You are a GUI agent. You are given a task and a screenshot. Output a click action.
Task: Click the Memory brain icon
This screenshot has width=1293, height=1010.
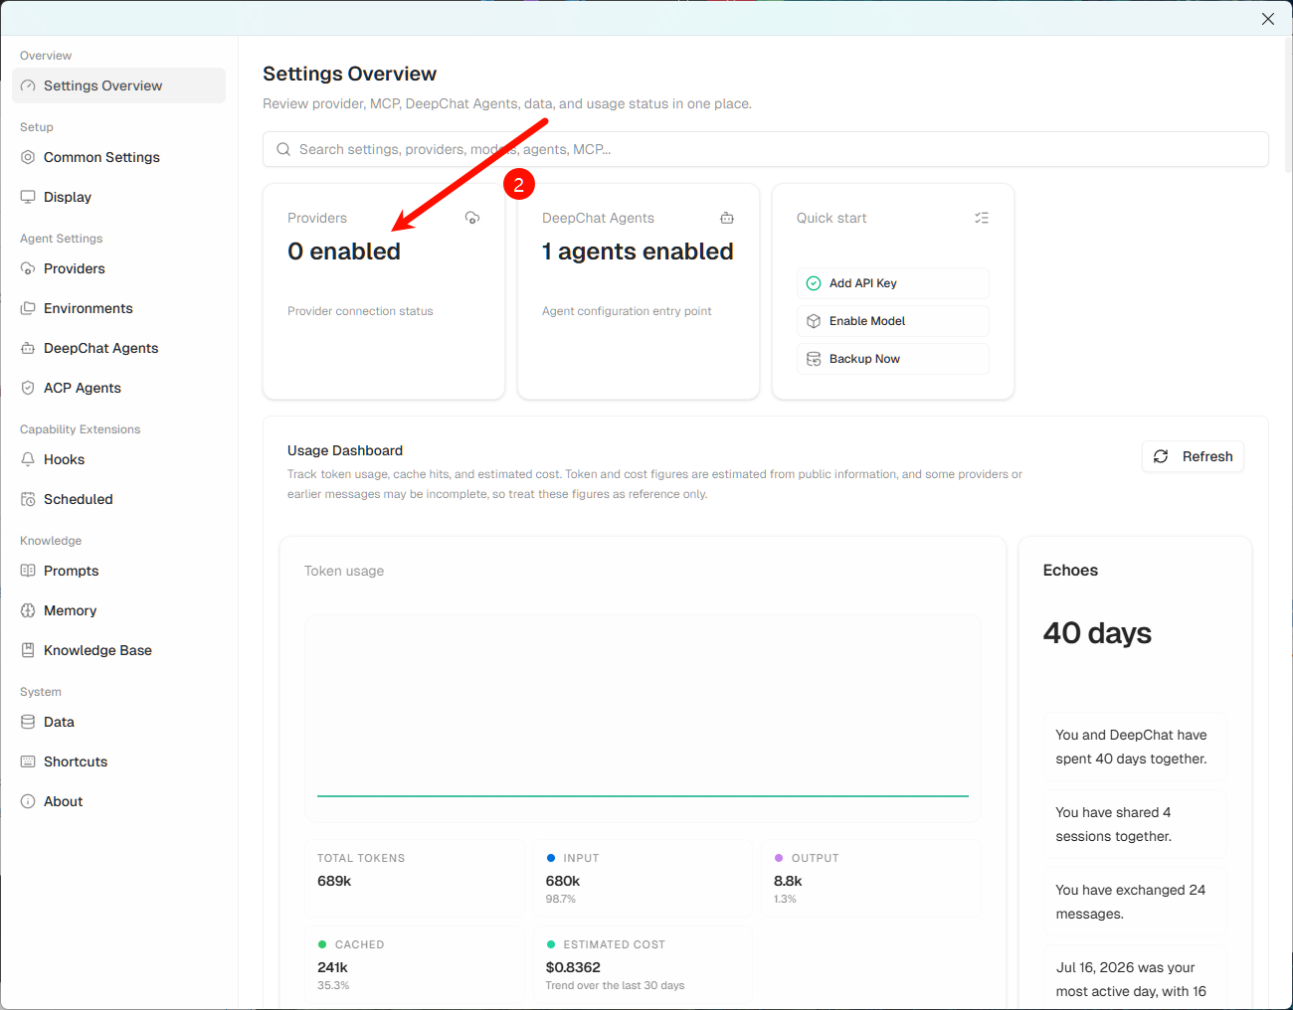28,610
